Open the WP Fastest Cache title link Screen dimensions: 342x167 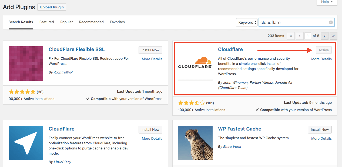click(240, 129)
